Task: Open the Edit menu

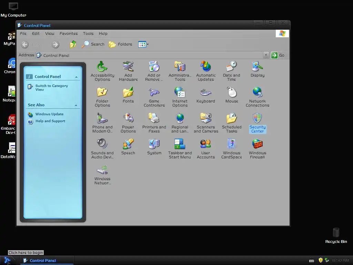Action: (x=36, y=33)
